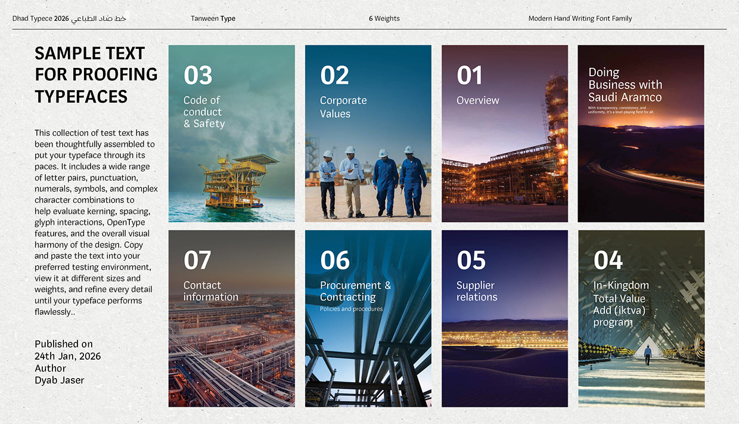
Task: Open the 06 Procurement & Contracting card
Action: (368, 318)
